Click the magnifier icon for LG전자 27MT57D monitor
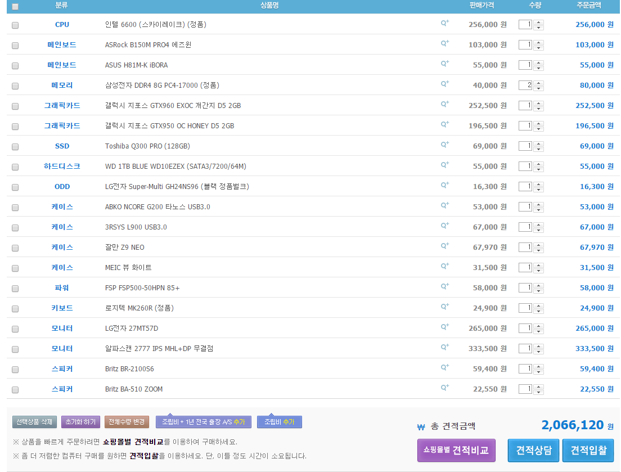621x472 pixels. 444,327
